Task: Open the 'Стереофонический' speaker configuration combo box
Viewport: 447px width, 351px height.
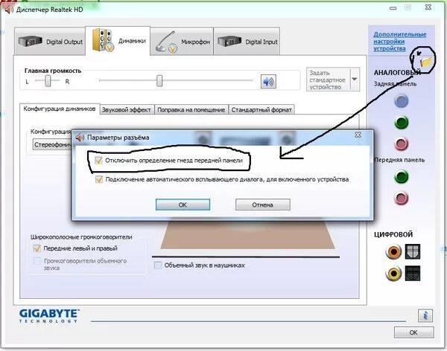Action: pyautogui.click(x=52, y=144)
